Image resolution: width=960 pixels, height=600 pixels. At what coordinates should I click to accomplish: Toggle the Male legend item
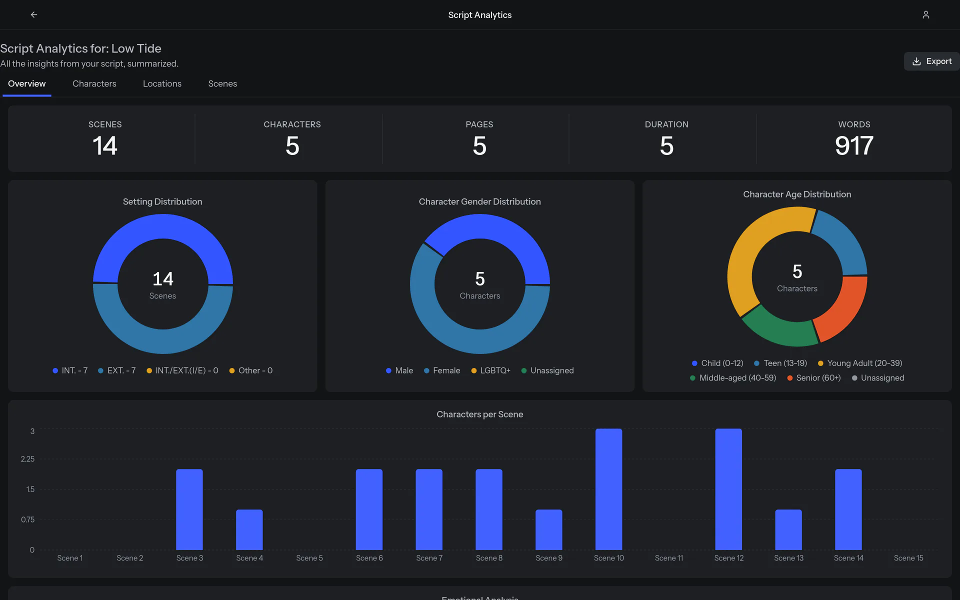(399, 370)
